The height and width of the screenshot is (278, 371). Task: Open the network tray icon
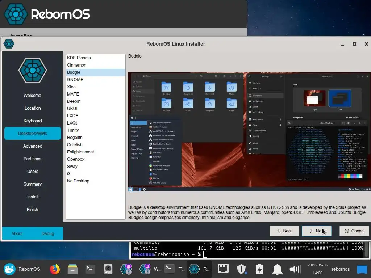[223, 269]
